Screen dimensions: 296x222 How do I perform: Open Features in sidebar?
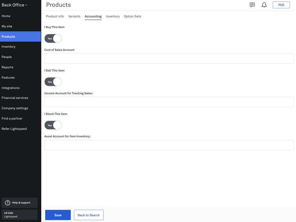click(x=20, y=78)
